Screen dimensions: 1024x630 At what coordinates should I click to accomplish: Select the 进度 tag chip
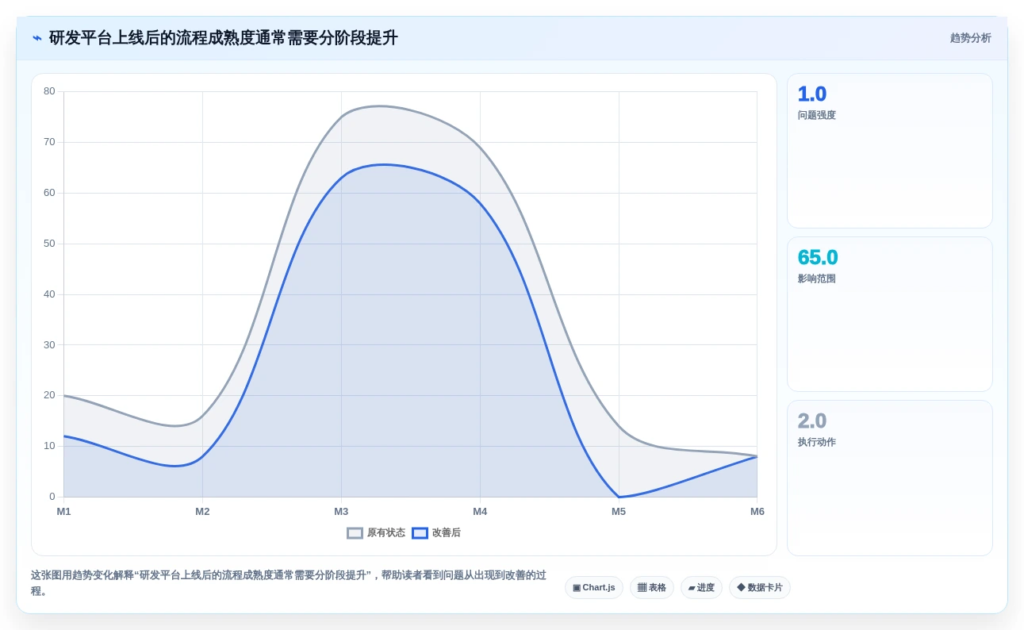coord(701,588)
